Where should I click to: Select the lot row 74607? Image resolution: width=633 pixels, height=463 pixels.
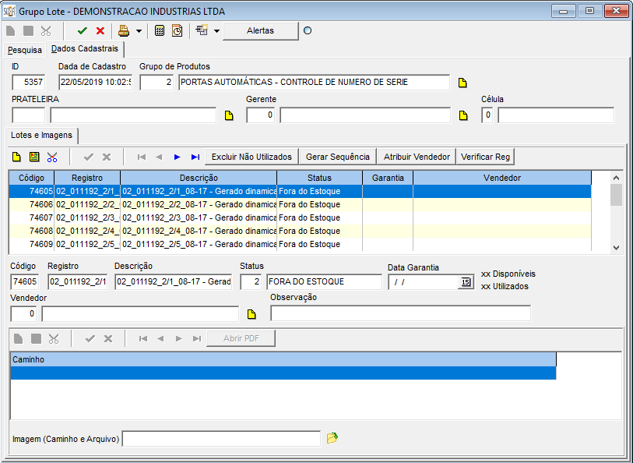300,217
